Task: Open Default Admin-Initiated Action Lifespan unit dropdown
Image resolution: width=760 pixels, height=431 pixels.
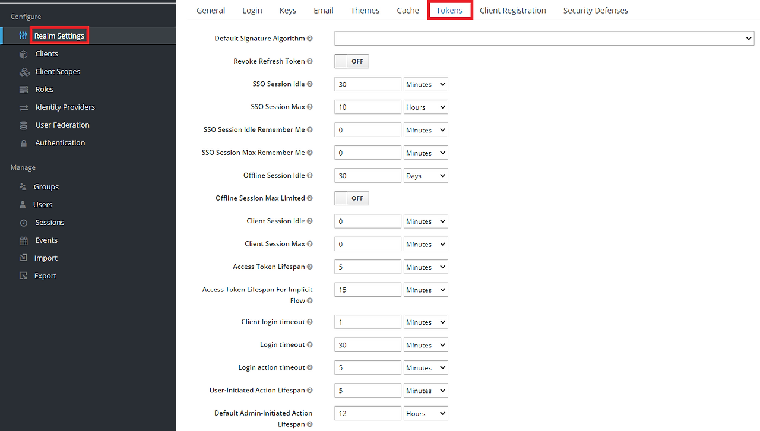Action: click(426, 414)
